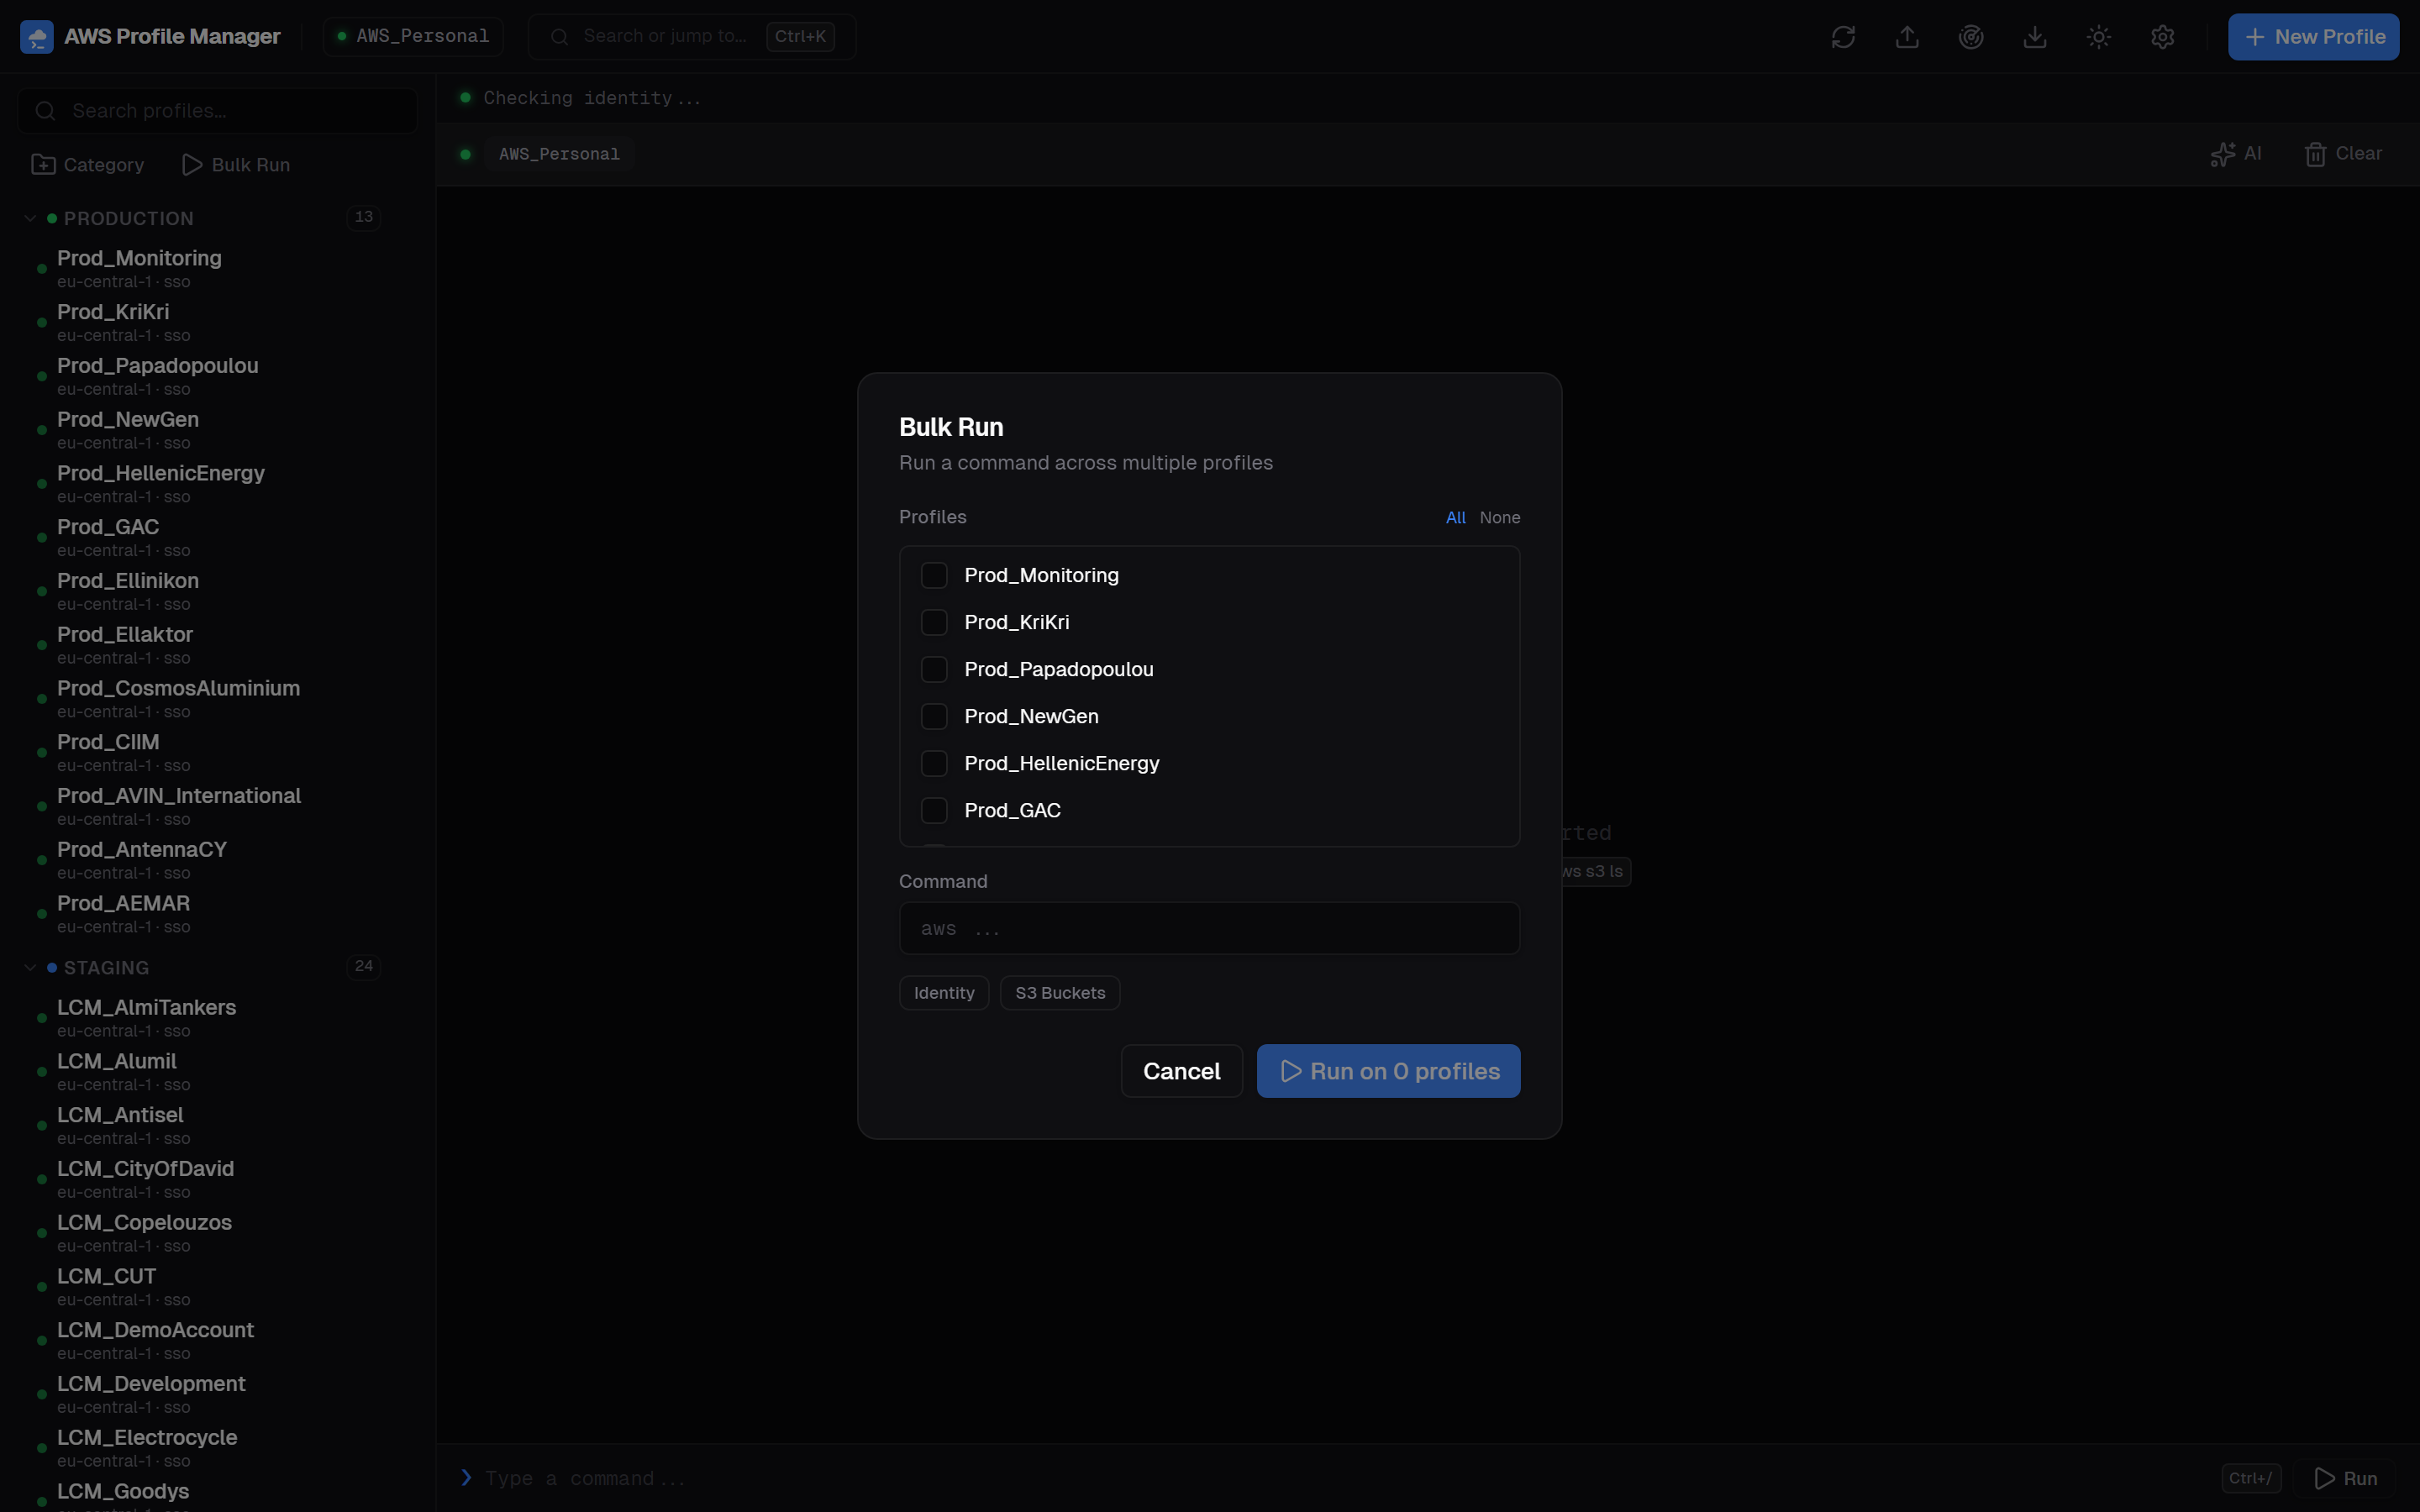Check the Prod_Papadopoulou checkbox

[x=934, y=669]
